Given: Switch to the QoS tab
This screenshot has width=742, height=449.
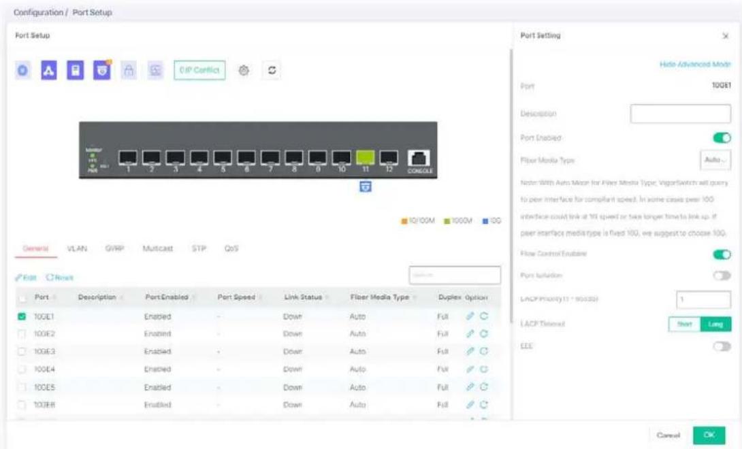Looking at the screenshot, I should [231, 248].
